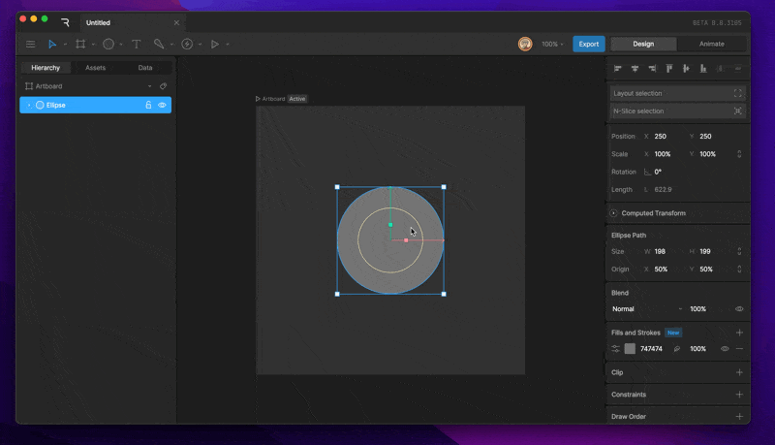Close the Untitled file tab
This screenshot has width=775, height=445.
176,22
